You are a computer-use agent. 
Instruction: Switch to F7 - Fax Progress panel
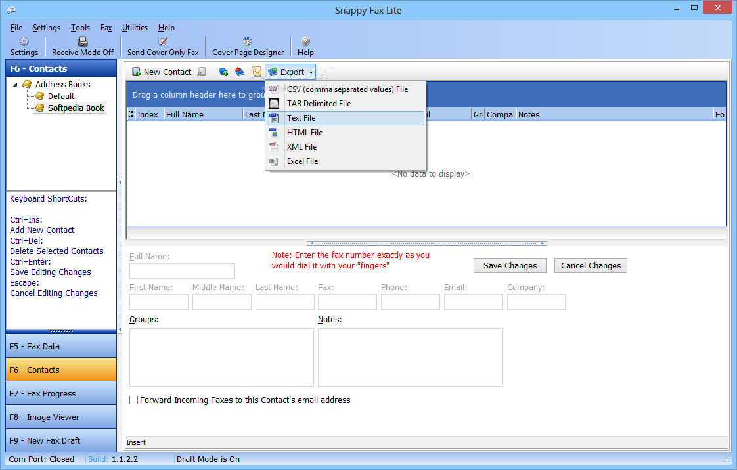(x=61, y=393)
